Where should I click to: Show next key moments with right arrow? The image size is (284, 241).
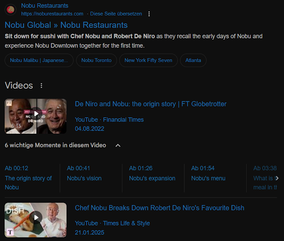(277, 178)
